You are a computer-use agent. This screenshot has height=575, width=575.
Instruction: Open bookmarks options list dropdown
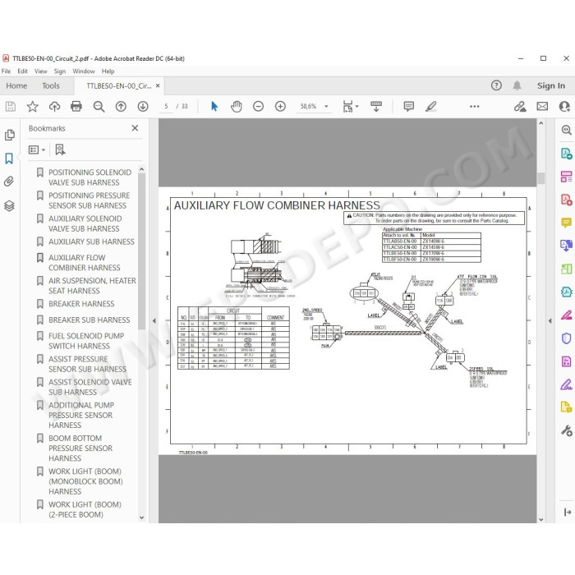point(36,149)
